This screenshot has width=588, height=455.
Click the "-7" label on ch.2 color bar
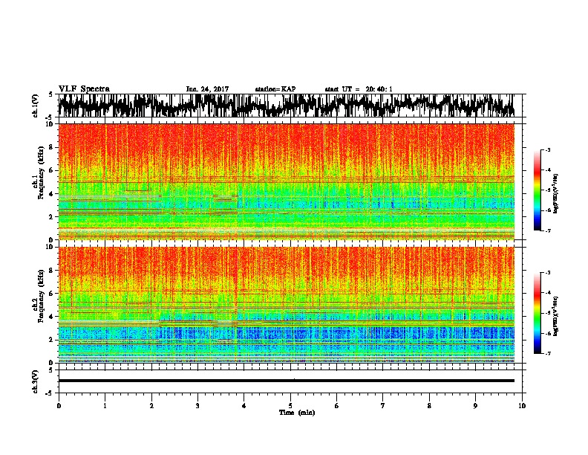point(548,353)
